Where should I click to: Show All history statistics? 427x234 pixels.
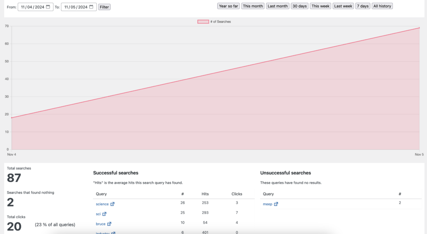click(x=382, y=6)
